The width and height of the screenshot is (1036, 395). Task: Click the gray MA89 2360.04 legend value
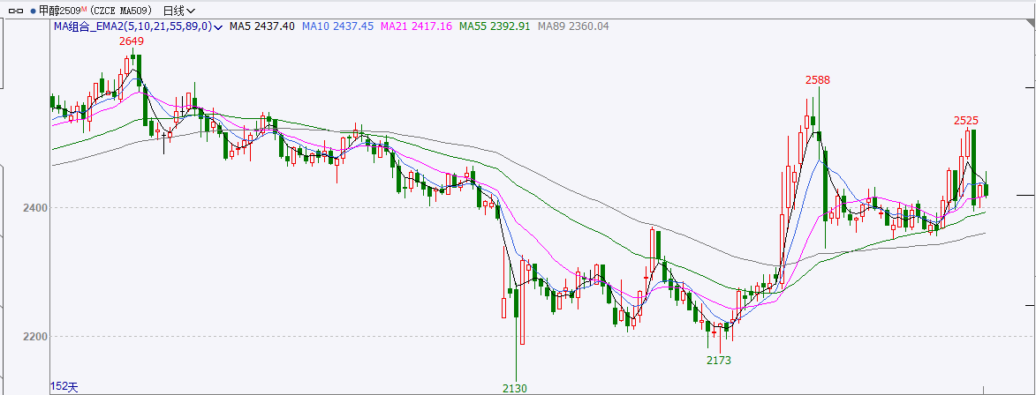(x=573, y=26)
